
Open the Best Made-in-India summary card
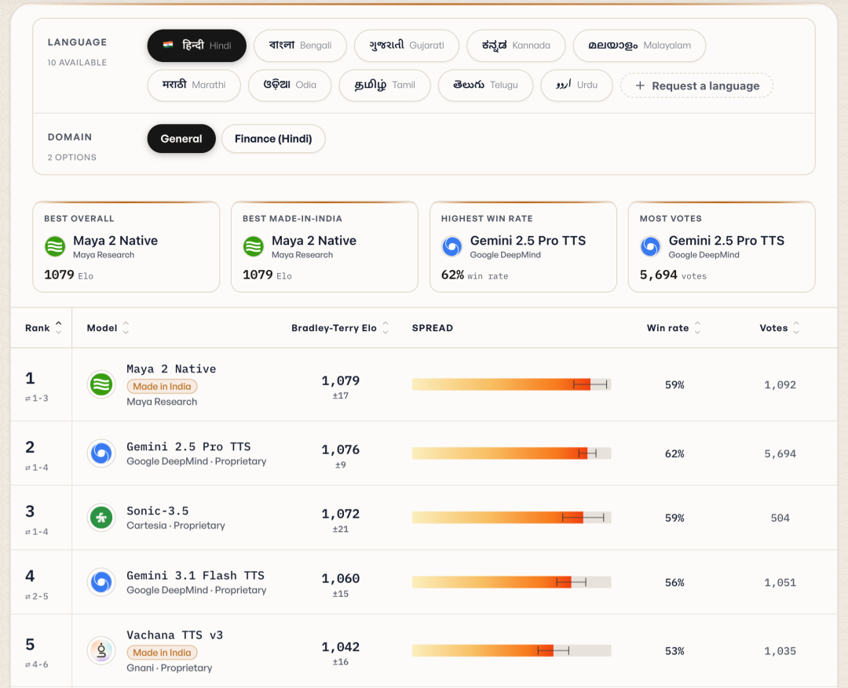(324, 247)
